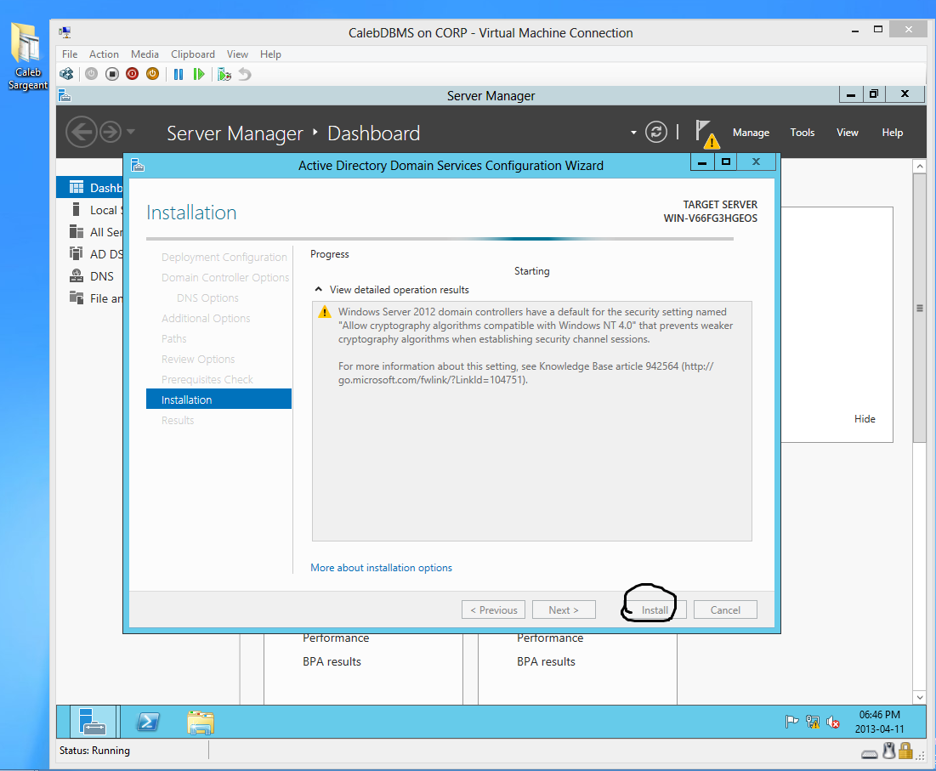The height and width of the screenshot is (771, 936).
Task: Click the red Shut Down icon
Action: pyautogui.click(x=132, y=74)
